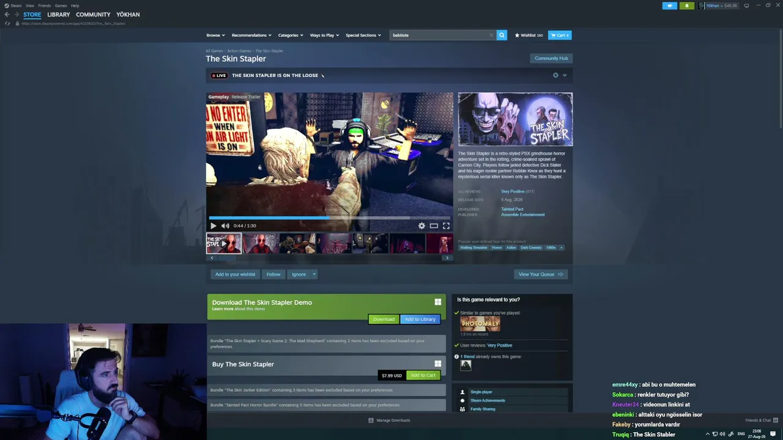Collapse the live broadcast banner
The height and width of the screenshot is (440, 783).
point(565,75)
